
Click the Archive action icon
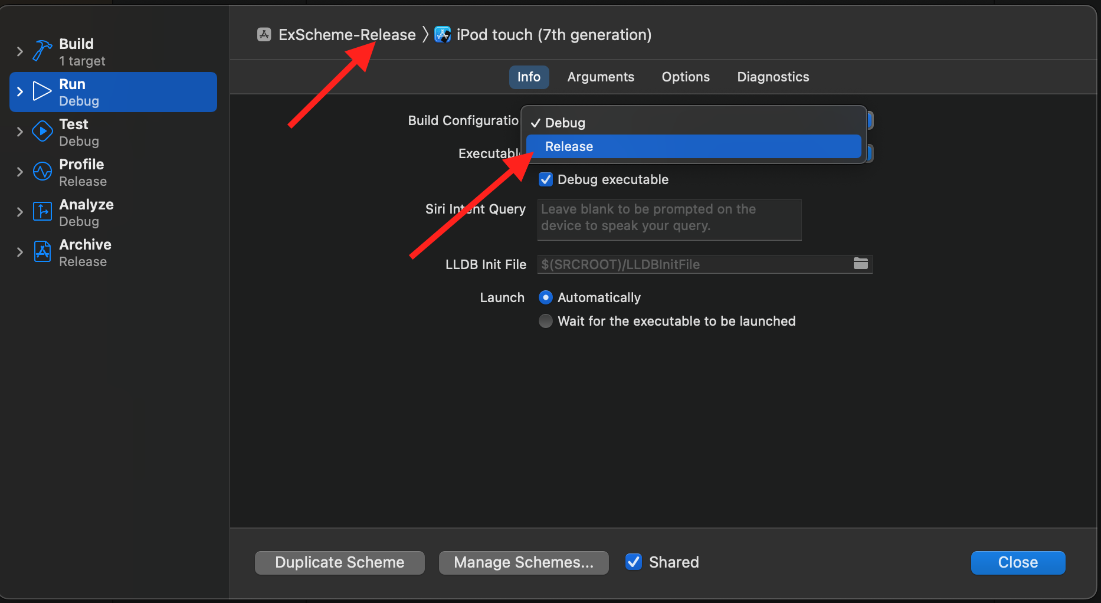[42, 251]
